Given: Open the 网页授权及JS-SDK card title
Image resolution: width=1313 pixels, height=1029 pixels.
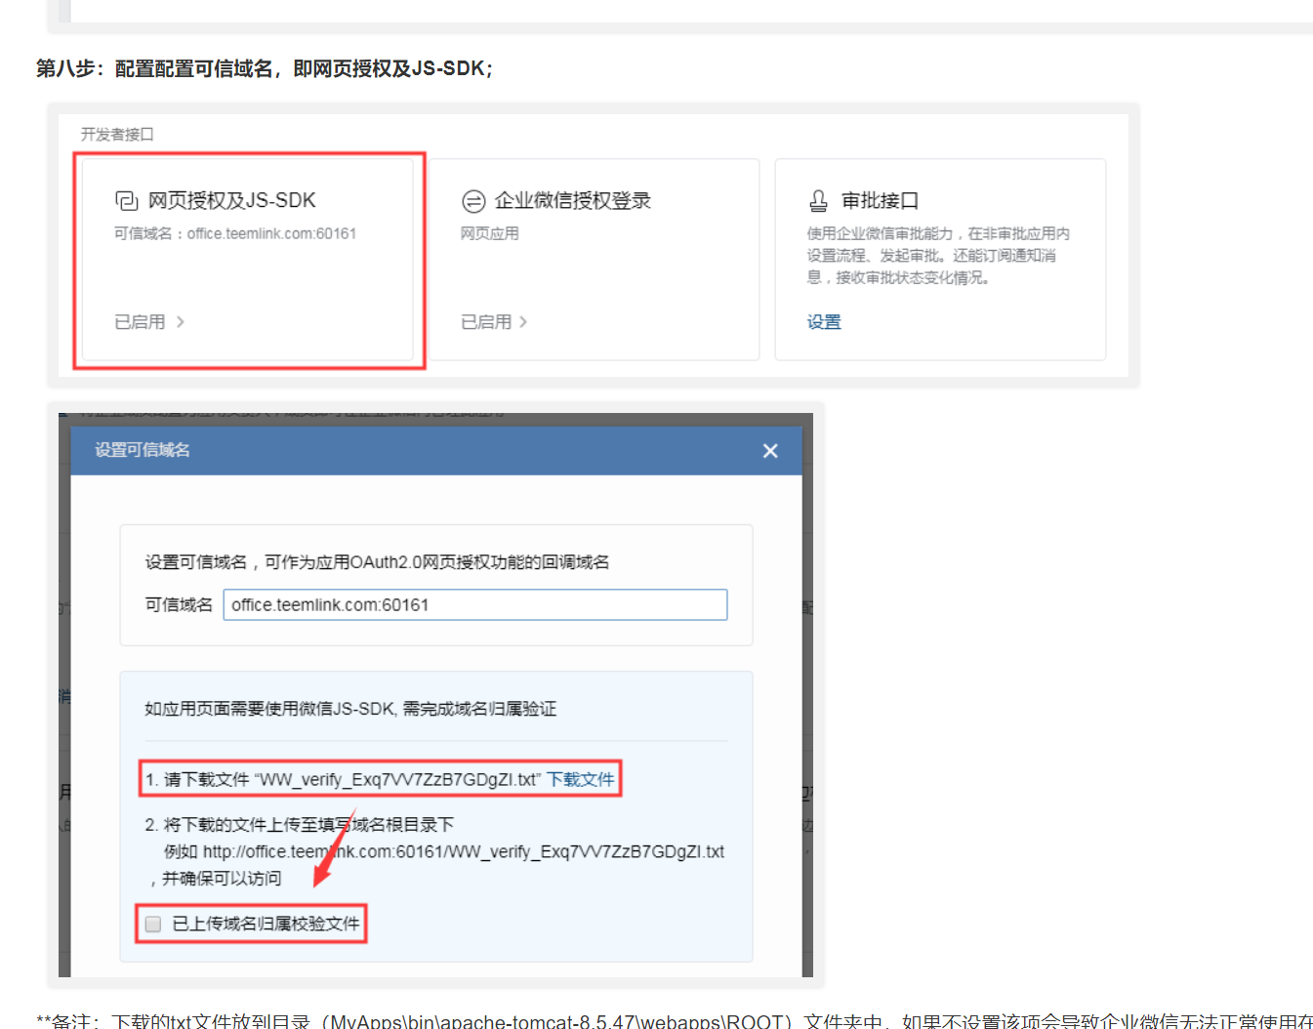Looking at the screenshot, I should point(232,201).
